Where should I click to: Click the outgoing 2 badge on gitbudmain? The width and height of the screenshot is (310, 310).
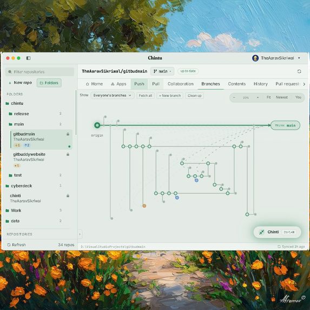pyautogui.click(x=27, y=146)
